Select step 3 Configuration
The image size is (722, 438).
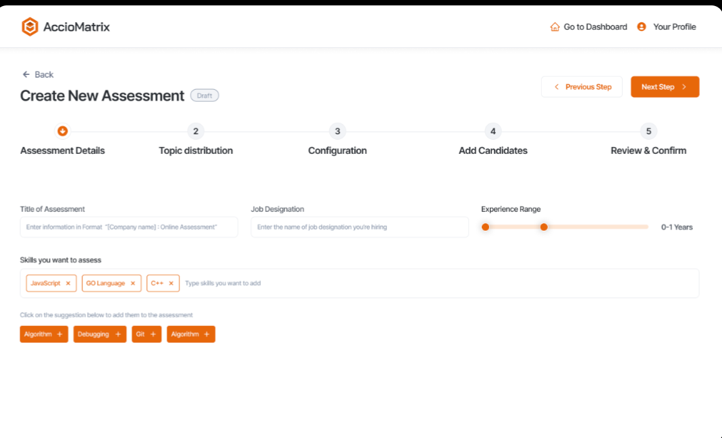point(337,131)
